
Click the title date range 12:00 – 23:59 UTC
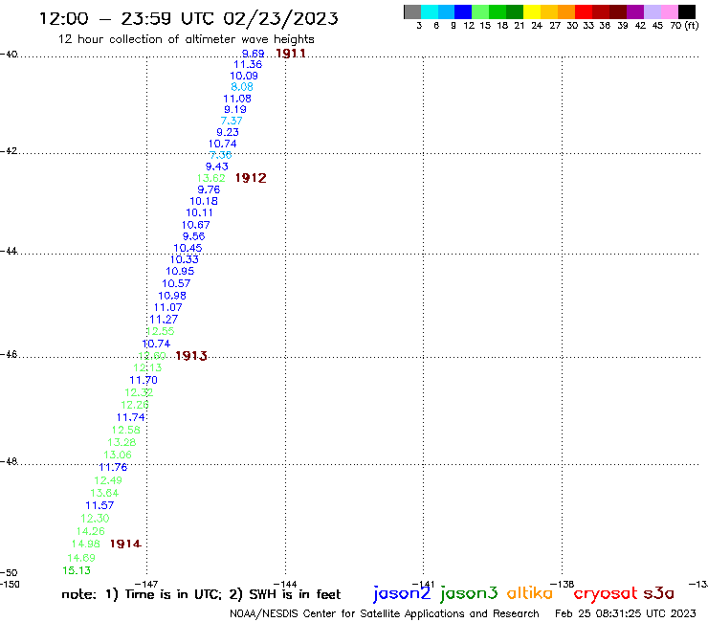[127, 18]
